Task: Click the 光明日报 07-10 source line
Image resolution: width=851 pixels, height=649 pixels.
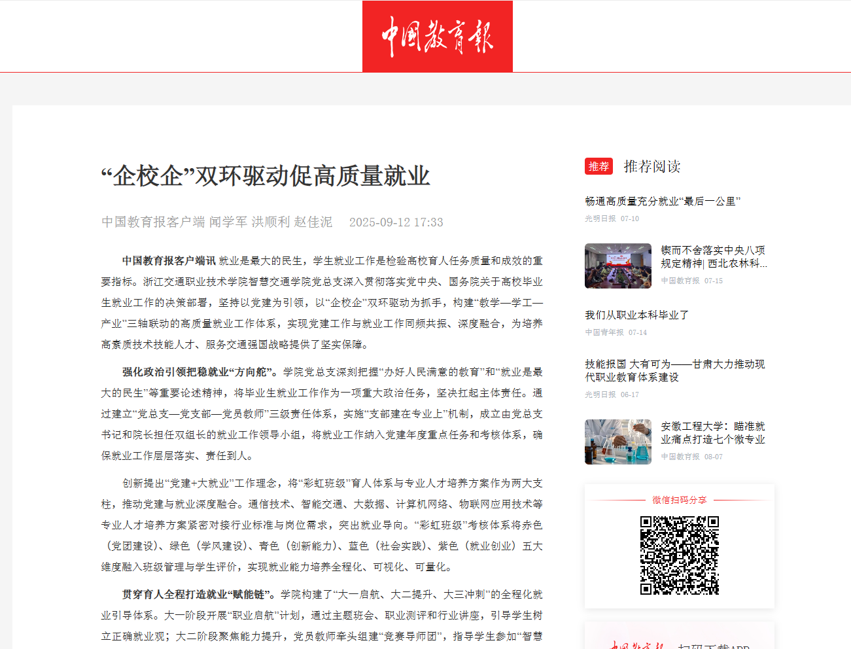Action: click(x=612, y=219)
